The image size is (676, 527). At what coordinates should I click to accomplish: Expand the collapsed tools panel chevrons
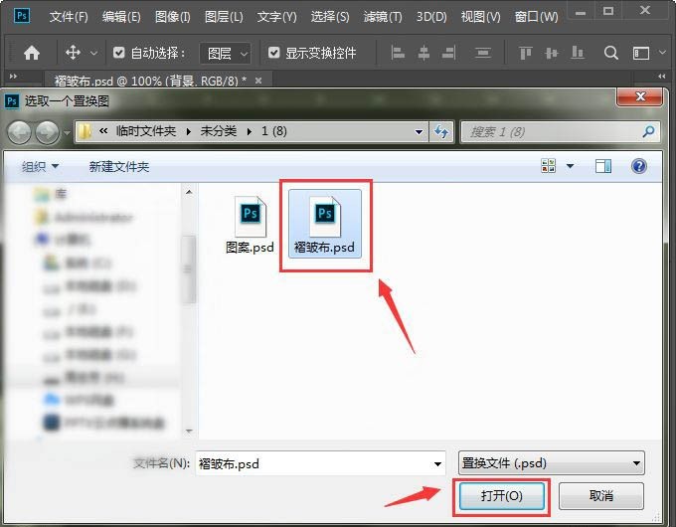coord(13,76)
